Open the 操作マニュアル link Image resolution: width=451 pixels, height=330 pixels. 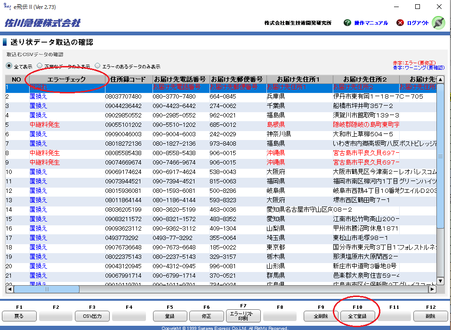pyautogui.click(x=371, y=23)
